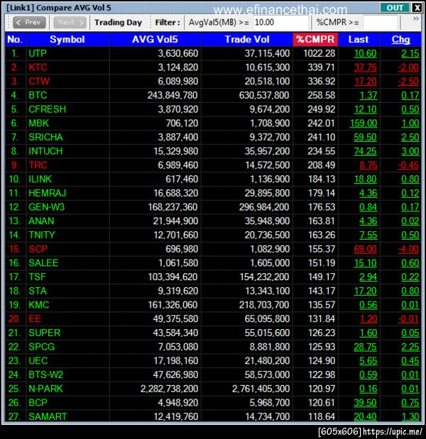Close the Compare AVG Vol 5 window
426x439 pixels.
click(x=417, y=8)
